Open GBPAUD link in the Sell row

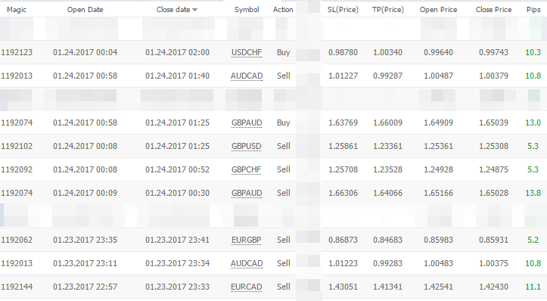[247, 193]
